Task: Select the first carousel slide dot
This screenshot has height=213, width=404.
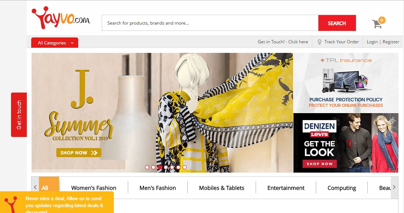Action: point(147,167)
